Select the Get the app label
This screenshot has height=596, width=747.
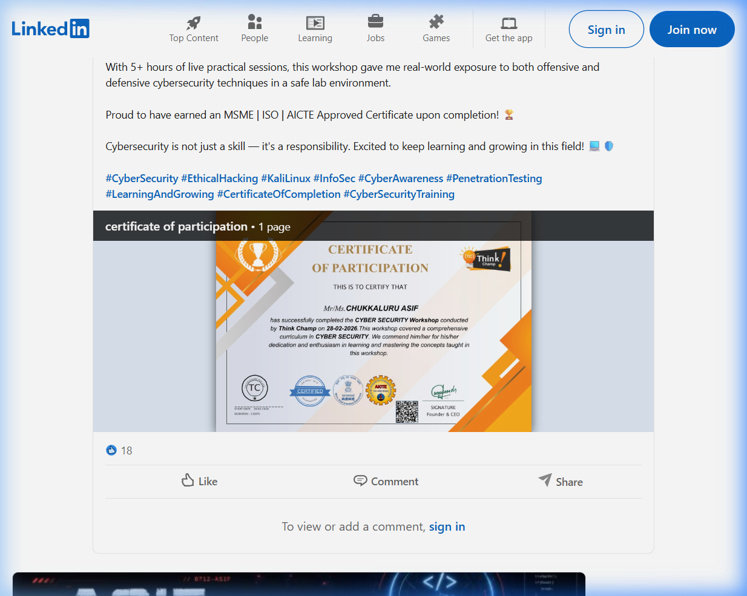(509, 38)
